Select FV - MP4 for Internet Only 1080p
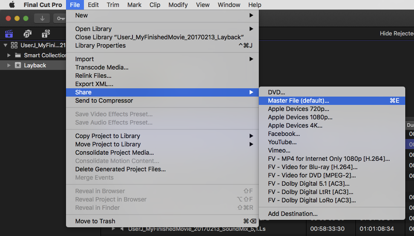The image size is (414, 236). click(x=332, y=159)
